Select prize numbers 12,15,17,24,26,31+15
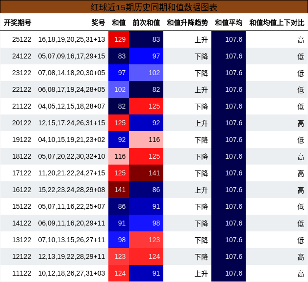This screenshot has width=308, height=282. 72,123
